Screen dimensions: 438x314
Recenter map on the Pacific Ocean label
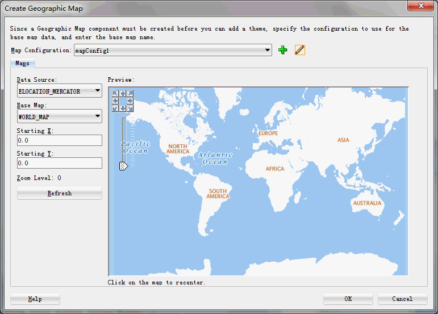point(136,147)
